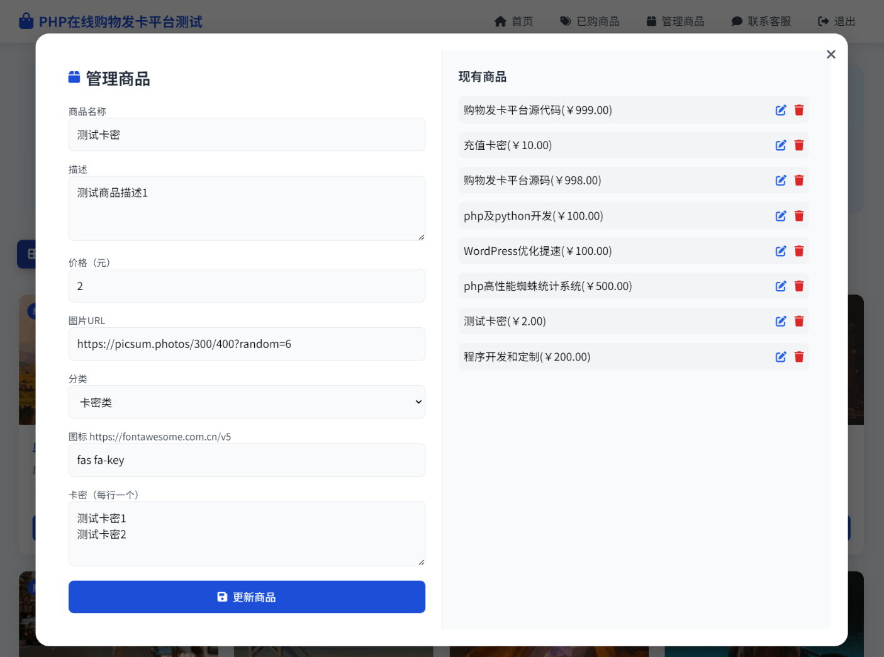This screenshot has width=884, height=657.
Task: Edit 程序开发和定制 product
Action: 781,357
